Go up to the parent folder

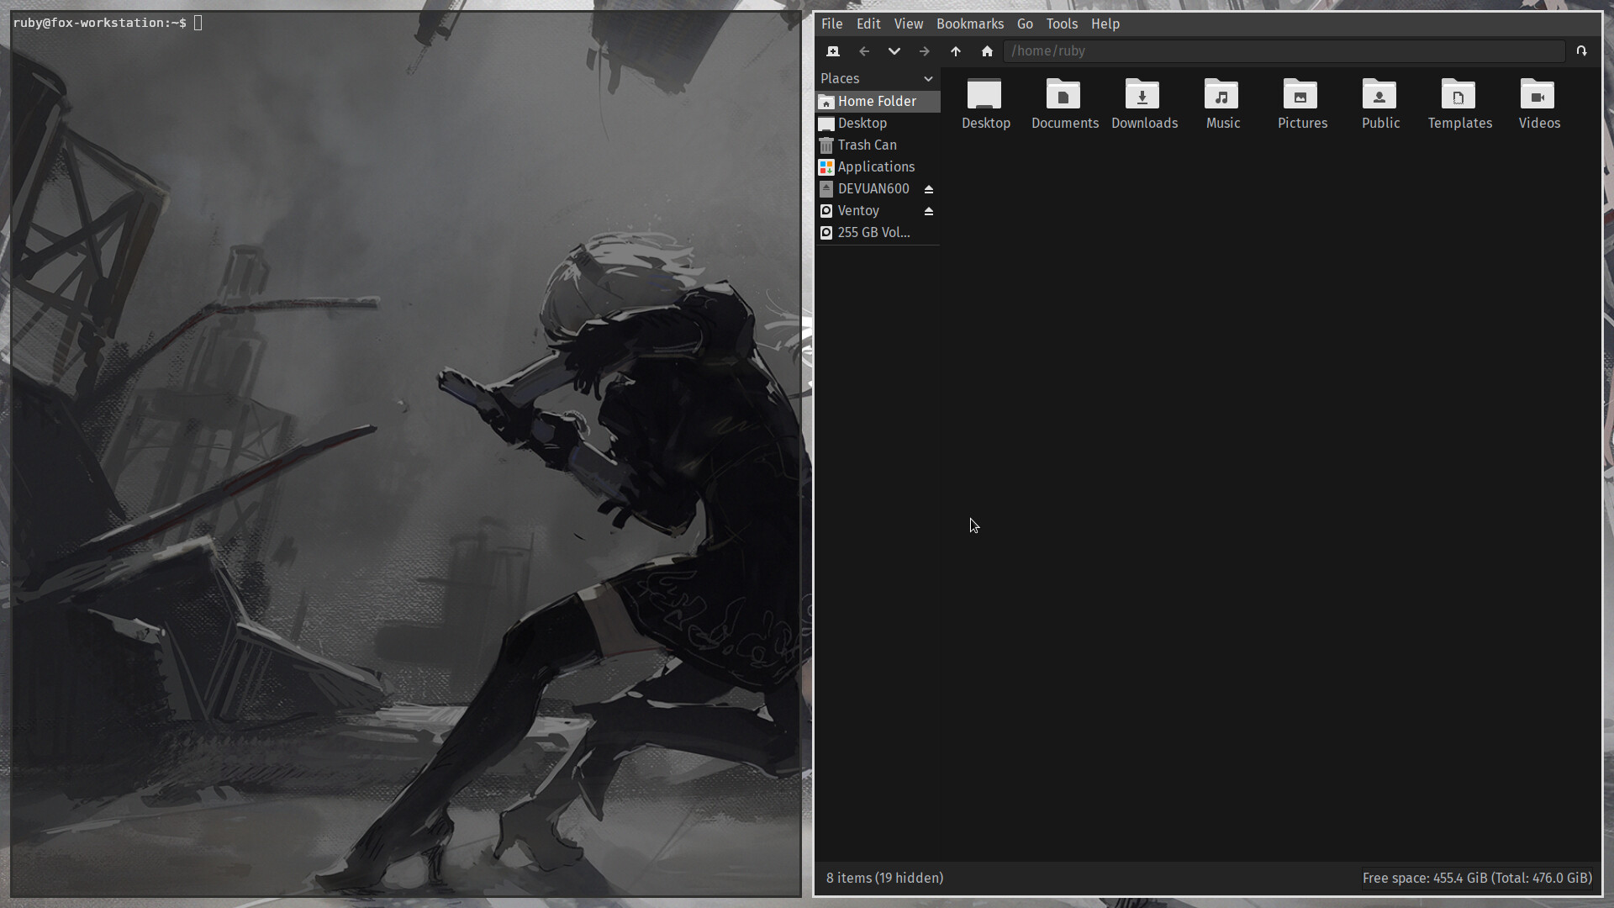(x=956, y=51)
